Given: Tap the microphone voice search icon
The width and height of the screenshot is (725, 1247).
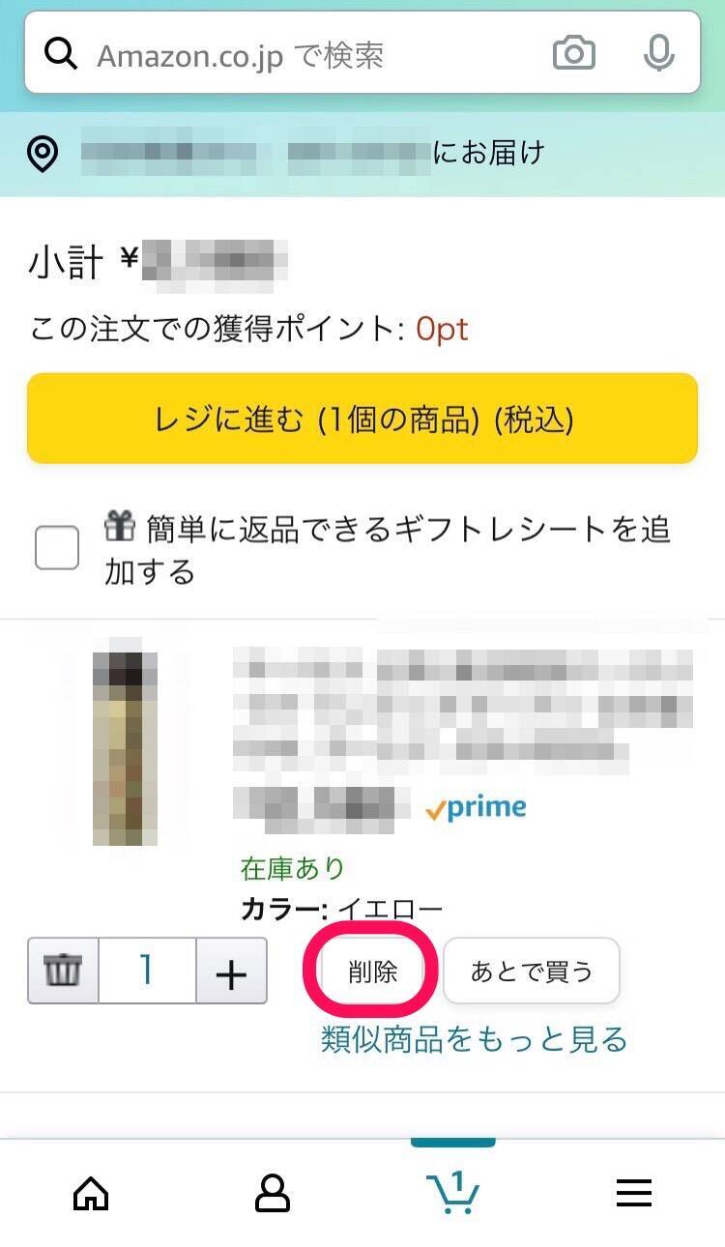Looking at the screenshot, I should click(658, 54).
